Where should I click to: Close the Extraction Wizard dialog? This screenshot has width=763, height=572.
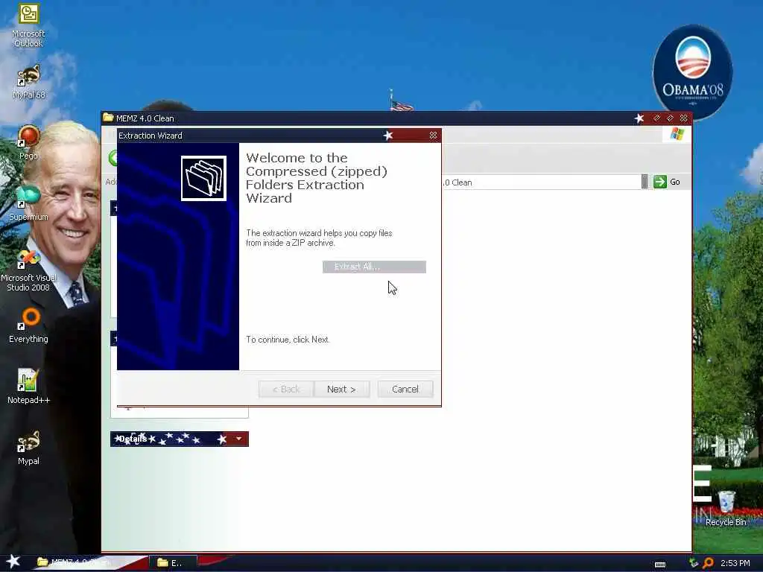pos(433,136)
